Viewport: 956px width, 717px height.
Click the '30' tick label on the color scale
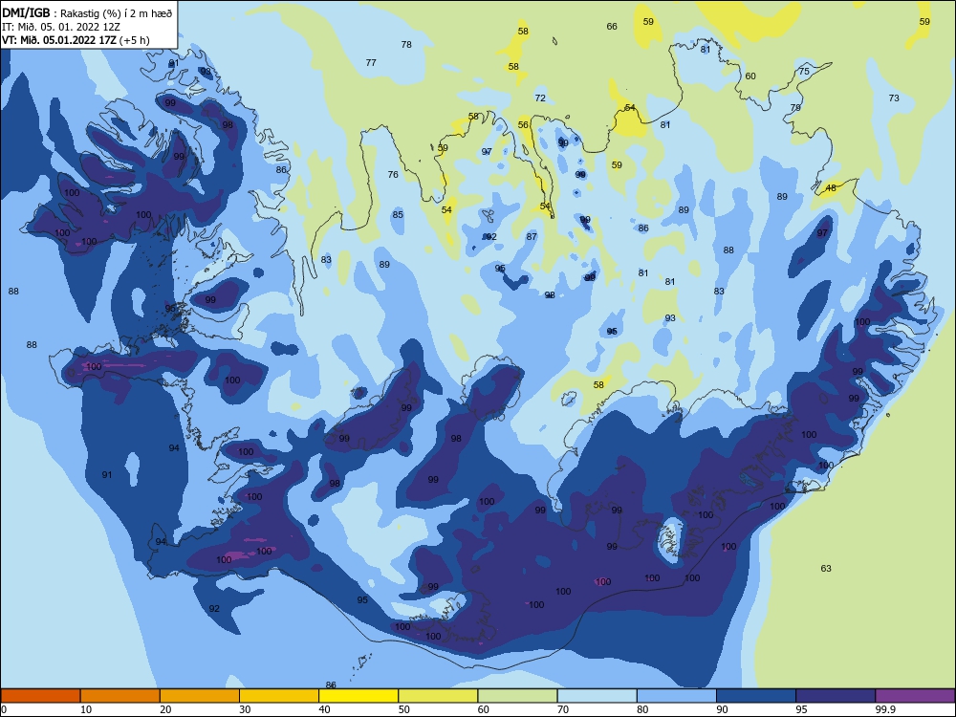245,709
